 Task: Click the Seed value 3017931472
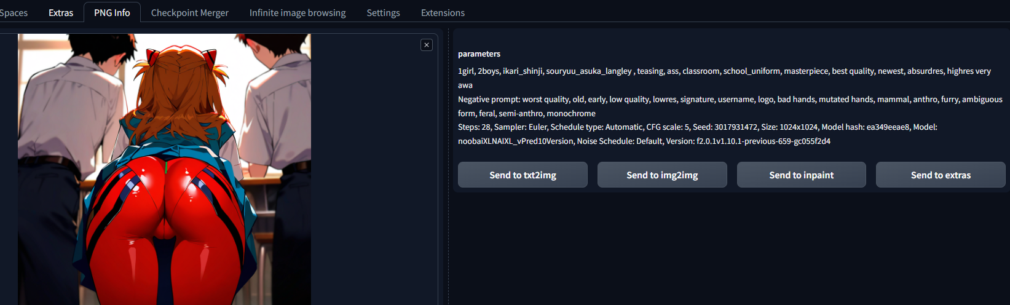735,127
